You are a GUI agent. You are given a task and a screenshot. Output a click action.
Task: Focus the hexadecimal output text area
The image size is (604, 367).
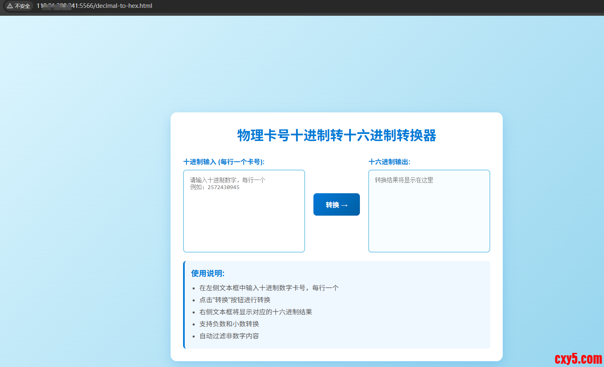(429, 220)
